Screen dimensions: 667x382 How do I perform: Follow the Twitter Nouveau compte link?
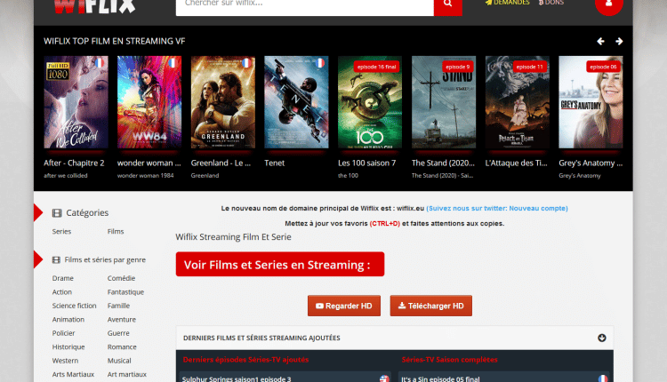point(497,208)
